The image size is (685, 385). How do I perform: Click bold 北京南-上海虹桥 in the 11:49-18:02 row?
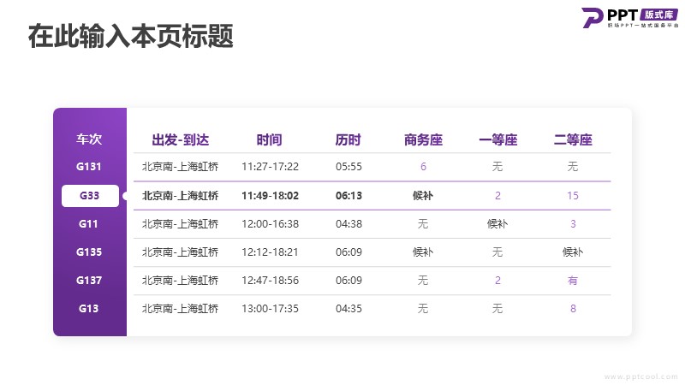[x=180, y=196]
